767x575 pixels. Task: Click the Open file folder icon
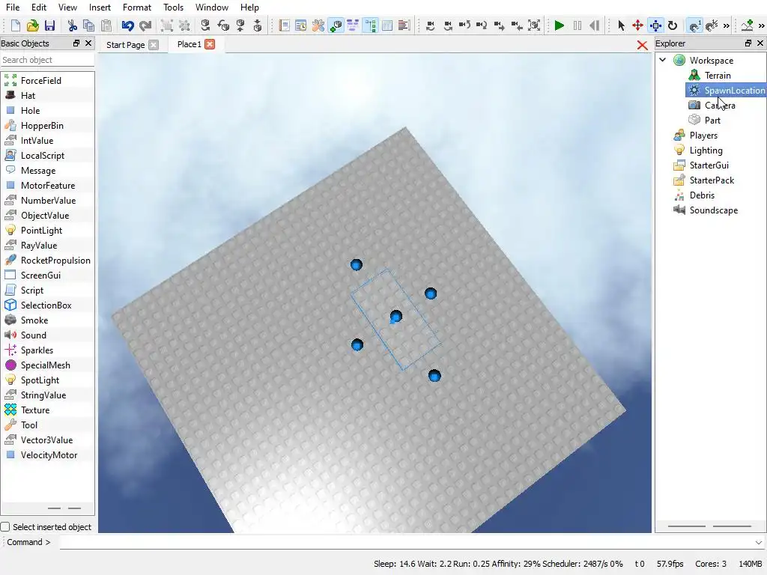click(x=32, y=25)
